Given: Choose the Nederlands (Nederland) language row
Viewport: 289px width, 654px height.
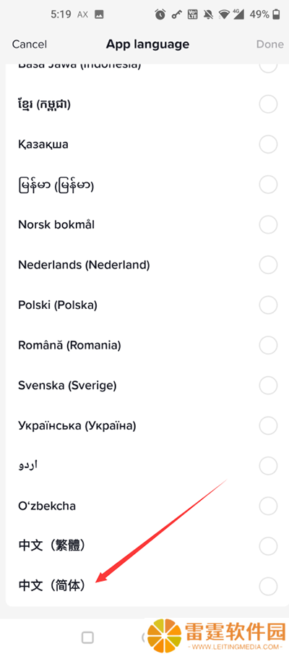Looking at the screenshot, I should click(x=144, y=265).
